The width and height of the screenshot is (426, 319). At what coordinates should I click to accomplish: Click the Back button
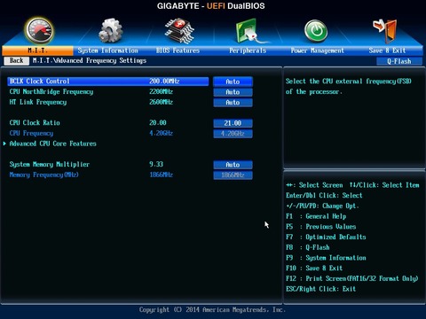[x=17, y=60]
